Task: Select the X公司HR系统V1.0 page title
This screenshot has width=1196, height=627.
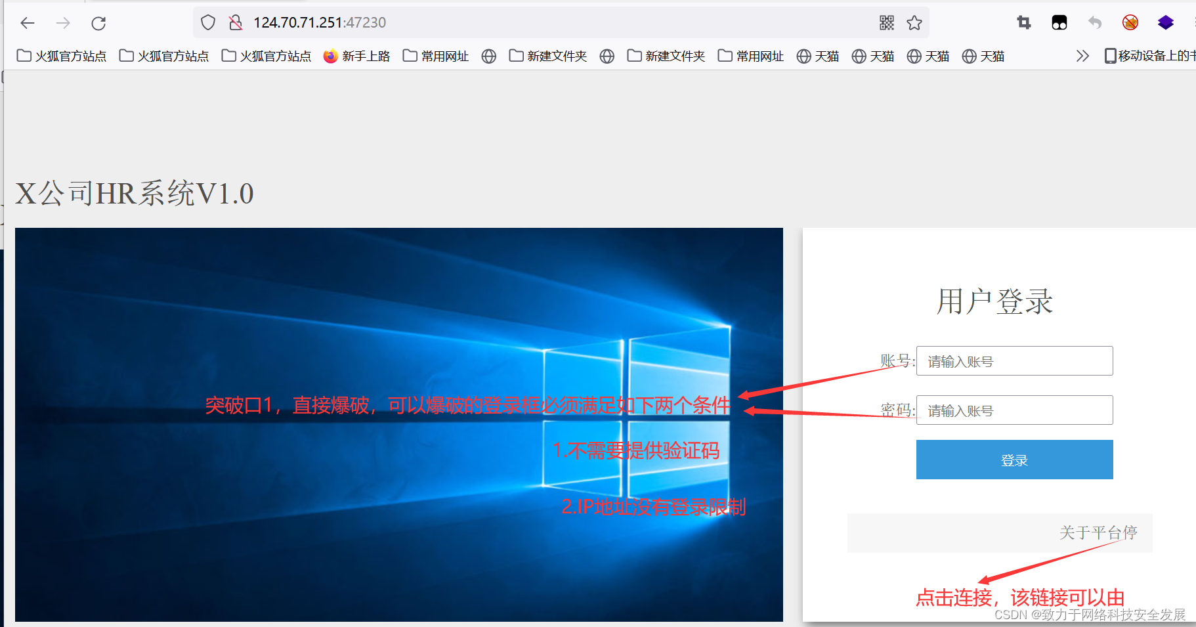Action: (x=135, y=194)
